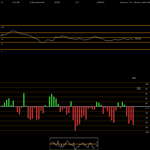This screenshot has height=150, width=150.
Task: Click 'Japanese Yen / Russian Ruble' title text
Action: click(x=133, y=2)
